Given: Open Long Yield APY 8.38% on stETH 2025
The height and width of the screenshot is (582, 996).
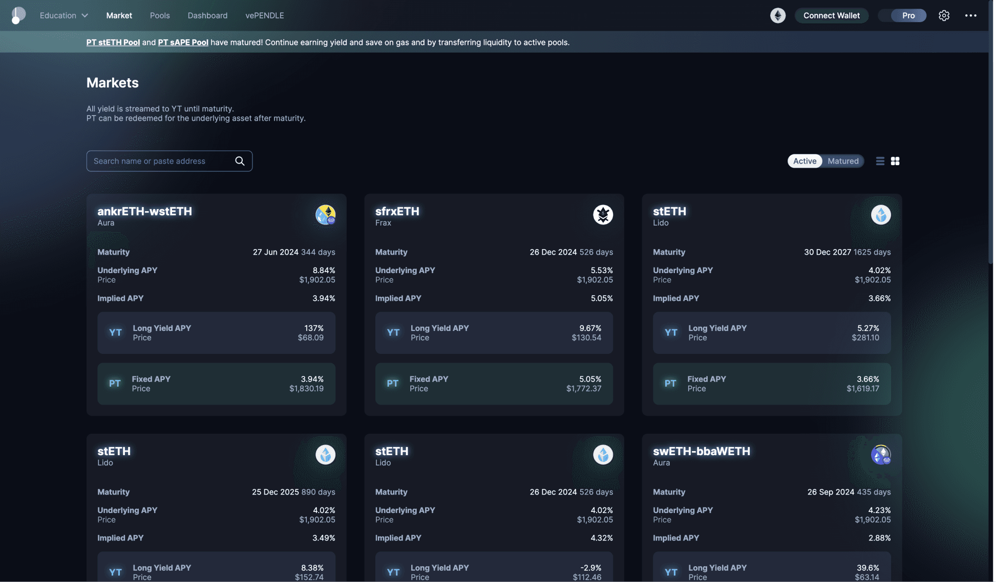Looking at the screenshot, I should tap(217, 568).
